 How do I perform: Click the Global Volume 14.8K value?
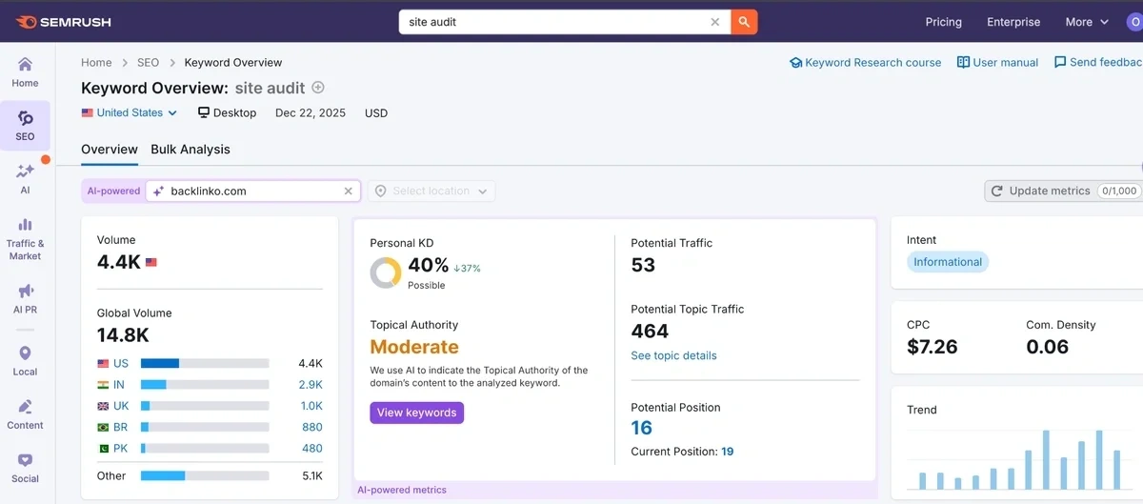tap(123, 335)
